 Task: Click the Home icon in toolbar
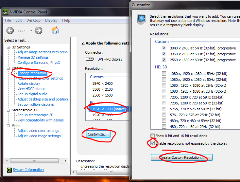(56, 30)
